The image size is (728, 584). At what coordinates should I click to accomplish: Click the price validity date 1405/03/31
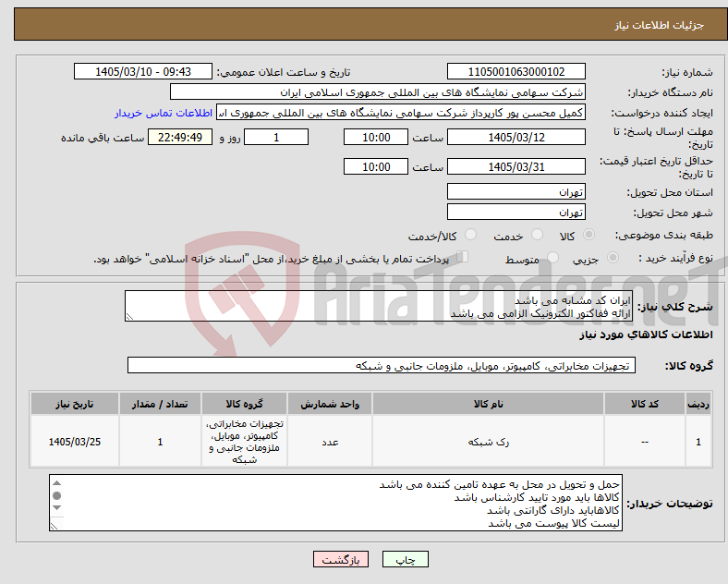(516, 166)
